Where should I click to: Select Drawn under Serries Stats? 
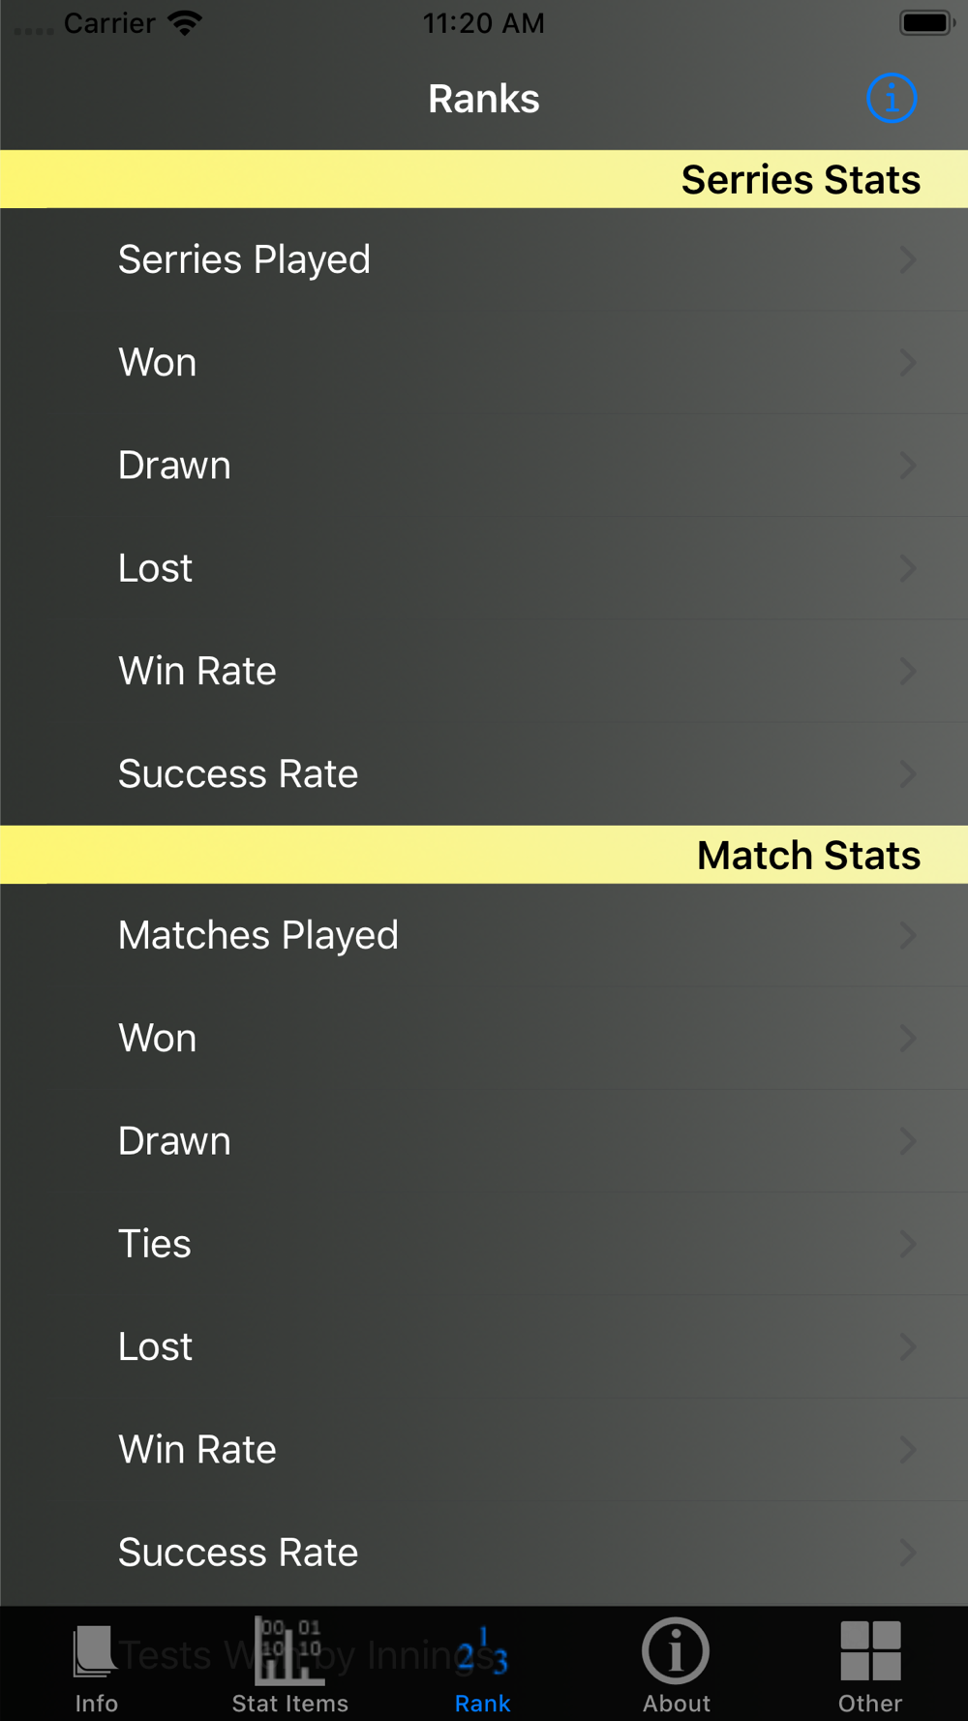coord(484,466)
